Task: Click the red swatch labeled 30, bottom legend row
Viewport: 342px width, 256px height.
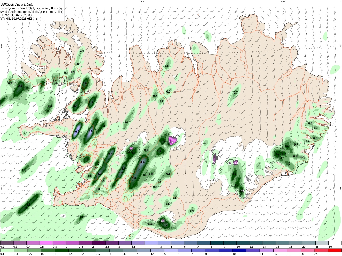Action: [335, 250]
